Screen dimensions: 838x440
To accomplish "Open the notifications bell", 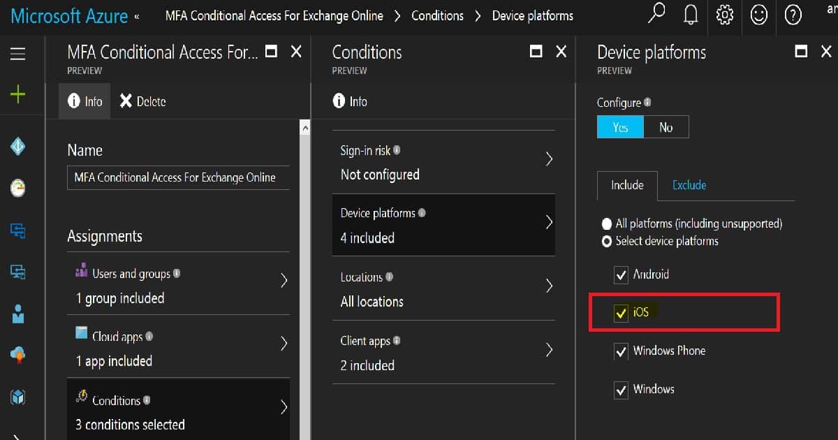I will (691, 15).
